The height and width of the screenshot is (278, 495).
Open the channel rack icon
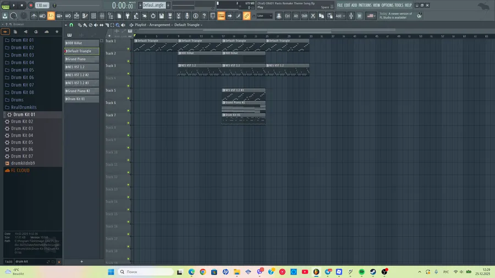point(94,16)
